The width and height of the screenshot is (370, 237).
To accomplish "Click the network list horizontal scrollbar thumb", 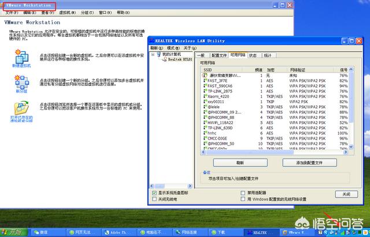I will tap(250, 152).
